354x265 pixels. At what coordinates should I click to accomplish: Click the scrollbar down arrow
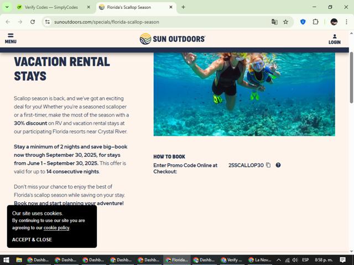[x=352, y=251]
